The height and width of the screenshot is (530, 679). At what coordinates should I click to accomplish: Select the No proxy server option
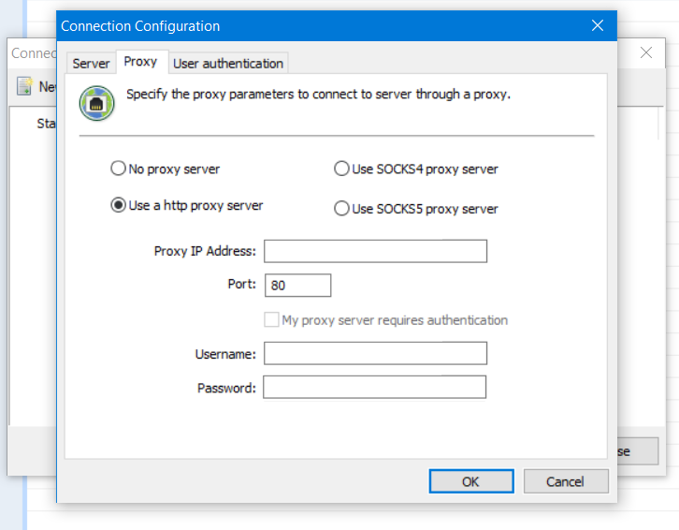[118, 169]
